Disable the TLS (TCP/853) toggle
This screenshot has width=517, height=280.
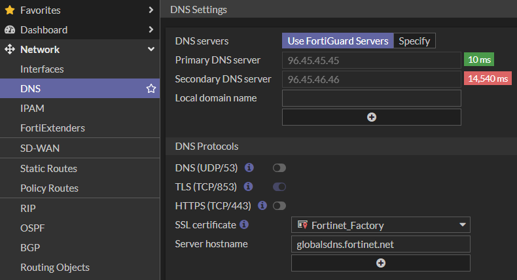279,187
